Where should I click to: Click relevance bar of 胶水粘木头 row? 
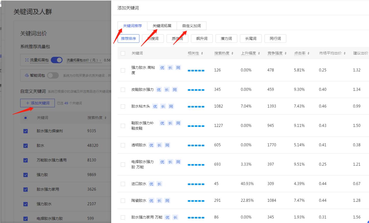(x=196, y=107)
